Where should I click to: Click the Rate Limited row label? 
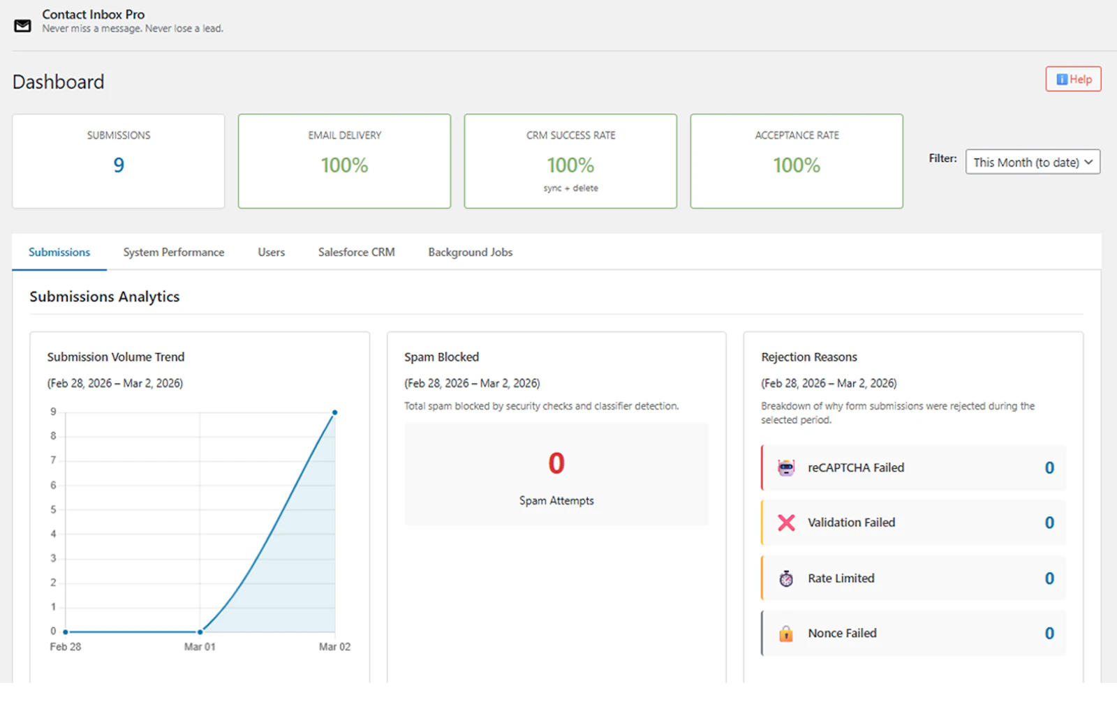[x=841, y=578]
